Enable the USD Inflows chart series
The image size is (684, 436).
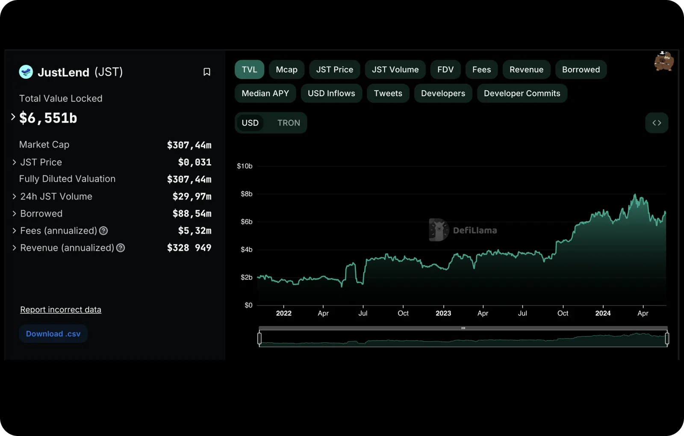(x=331, y=93)
